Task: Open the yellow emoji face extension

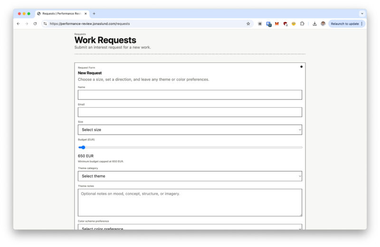Action: pyautogui.click(x=294, y=24)
